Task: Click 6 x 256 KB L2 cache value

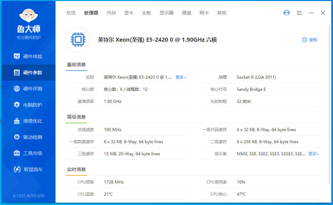Action: (x=268, y=142)
